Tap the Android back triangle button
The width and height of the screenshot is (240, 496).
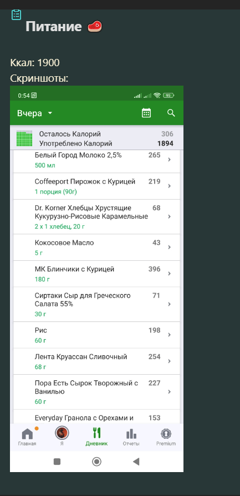136,462
